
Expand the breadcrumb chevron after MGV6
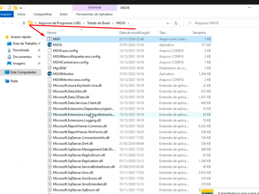point(128,23)
